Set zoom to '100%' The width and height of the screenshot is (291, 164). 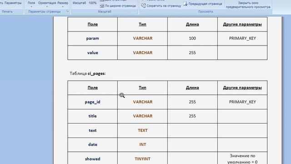pyautogui.click(x=92, y=3)
